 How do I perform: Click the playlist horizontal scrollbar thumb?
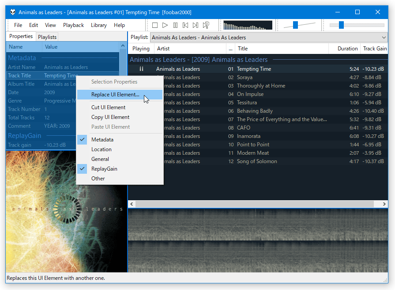point(254,204)
